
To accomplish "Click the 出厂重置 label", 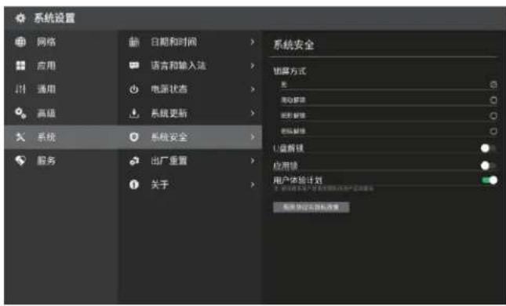I will (x=169, y=160).
